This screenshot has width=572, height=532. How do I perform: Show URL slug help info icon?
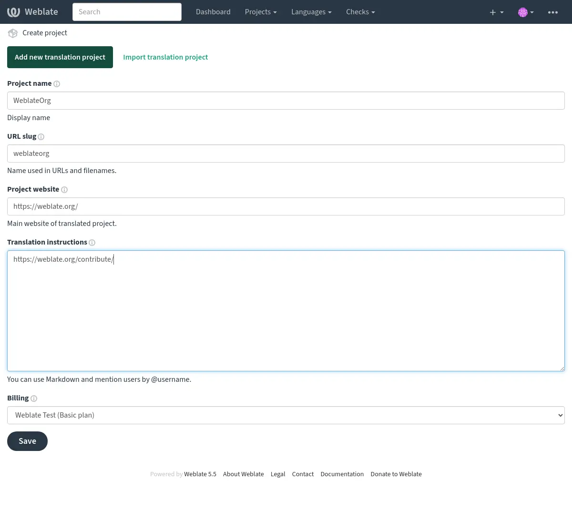(x=41, y=137)
